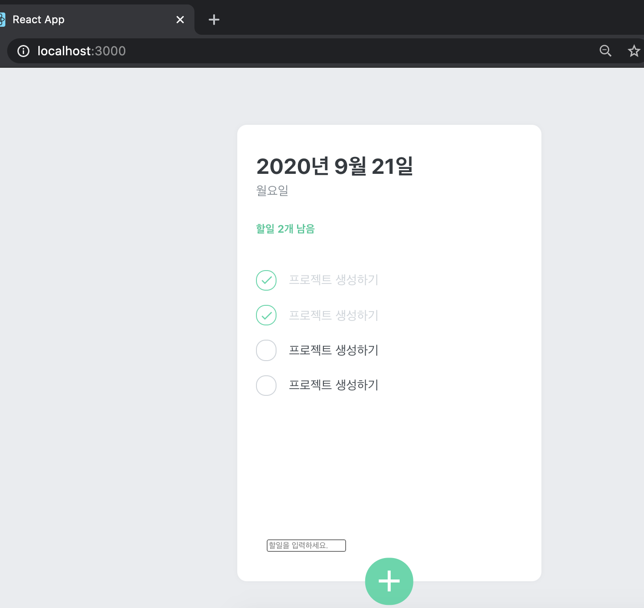Click the '할일 2개 남음' remaining count
This screenshot has width=644, height=608.
285,229
